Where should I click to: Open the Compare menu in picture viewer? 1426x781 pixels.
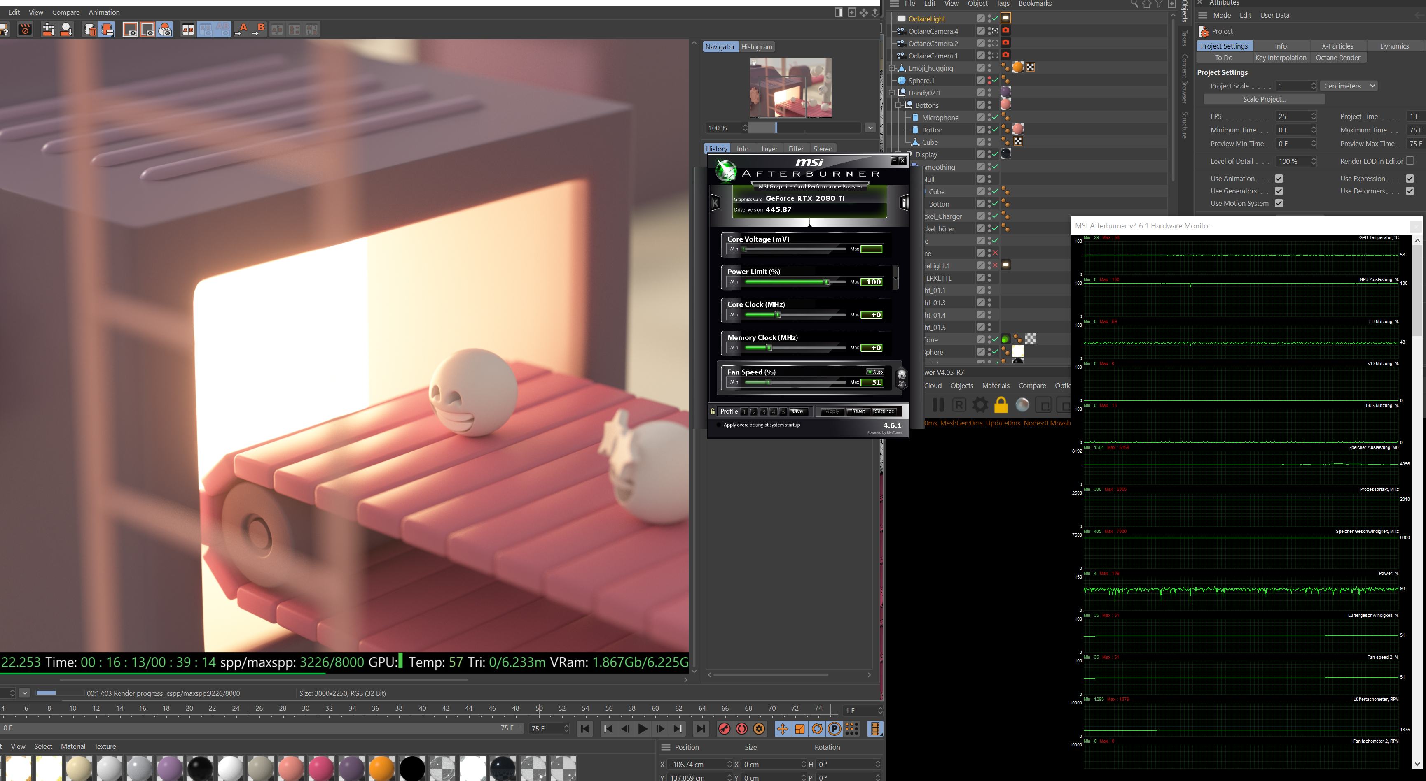pos(66,12)
